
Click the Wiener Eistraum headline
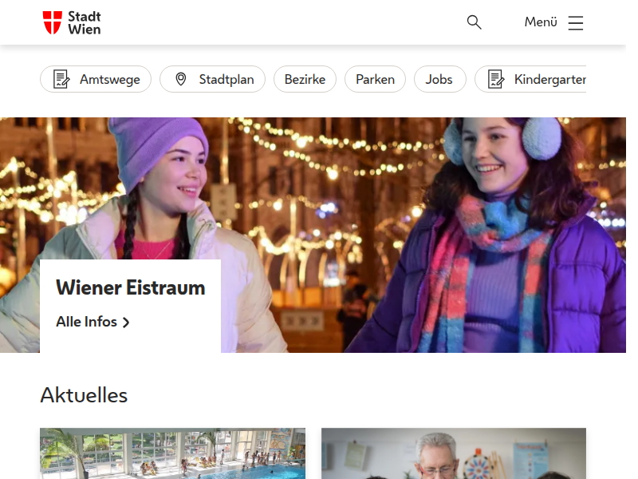click(x=130, y=287)
